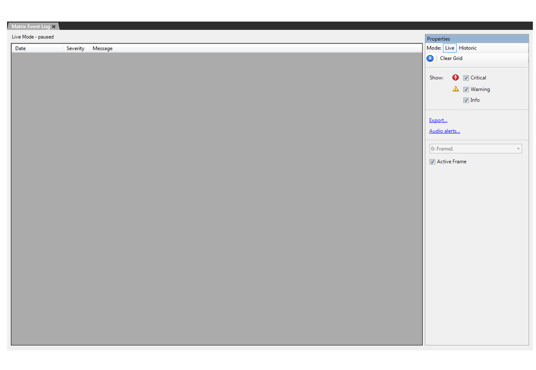The height and width of the screenshot is (370, 536).
Task: Open Audio alerts settings link
Action: 444,131
